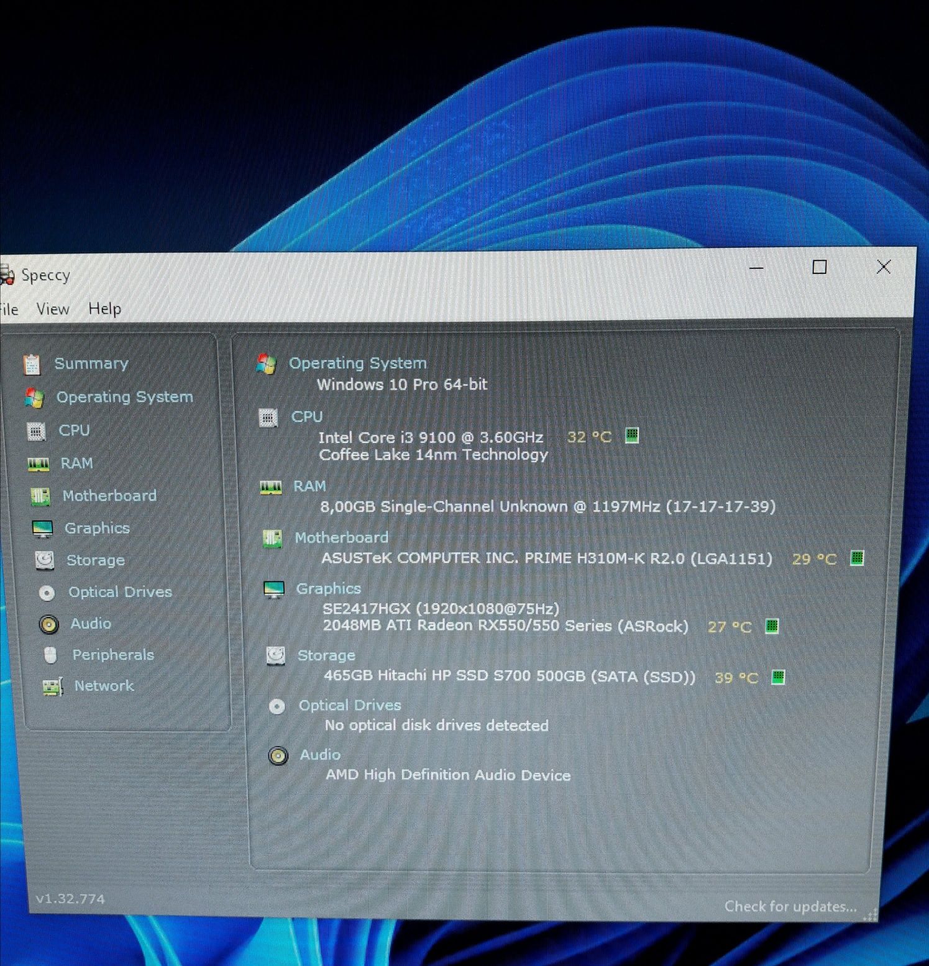The height and width of the screenshot is (966, 929).
Task: Click the Storage hard drive icon in sidebar
Action: coord(45,560)
